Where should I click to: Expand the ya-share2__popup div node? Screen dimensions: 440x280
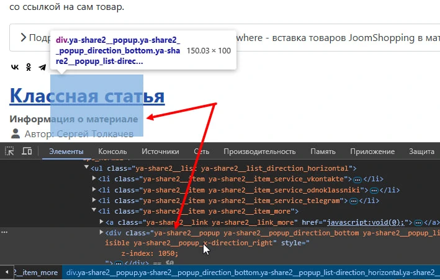tap(102, 232)
